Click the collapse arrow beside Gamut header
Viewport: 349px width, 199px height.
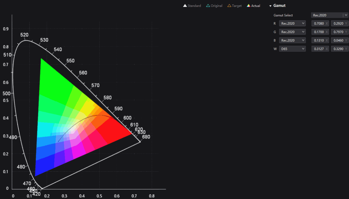[270, 6]
